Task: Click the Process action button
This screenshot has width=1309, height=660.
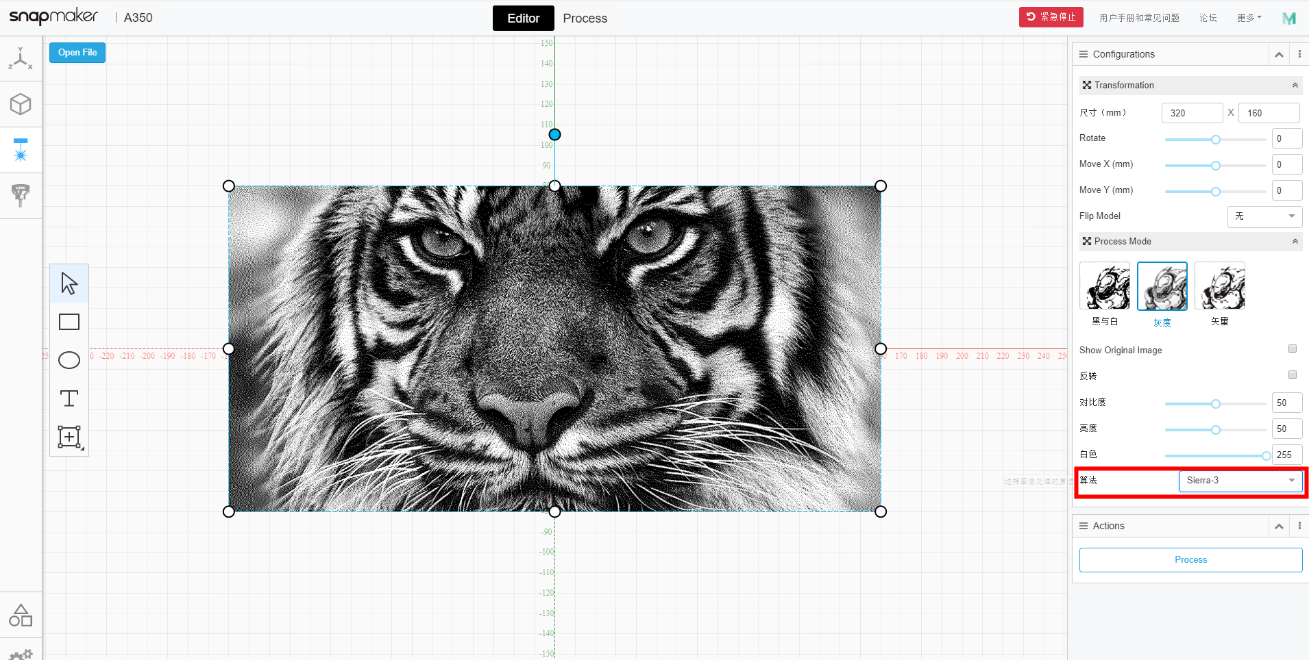Action: (x=1191, y=560)
